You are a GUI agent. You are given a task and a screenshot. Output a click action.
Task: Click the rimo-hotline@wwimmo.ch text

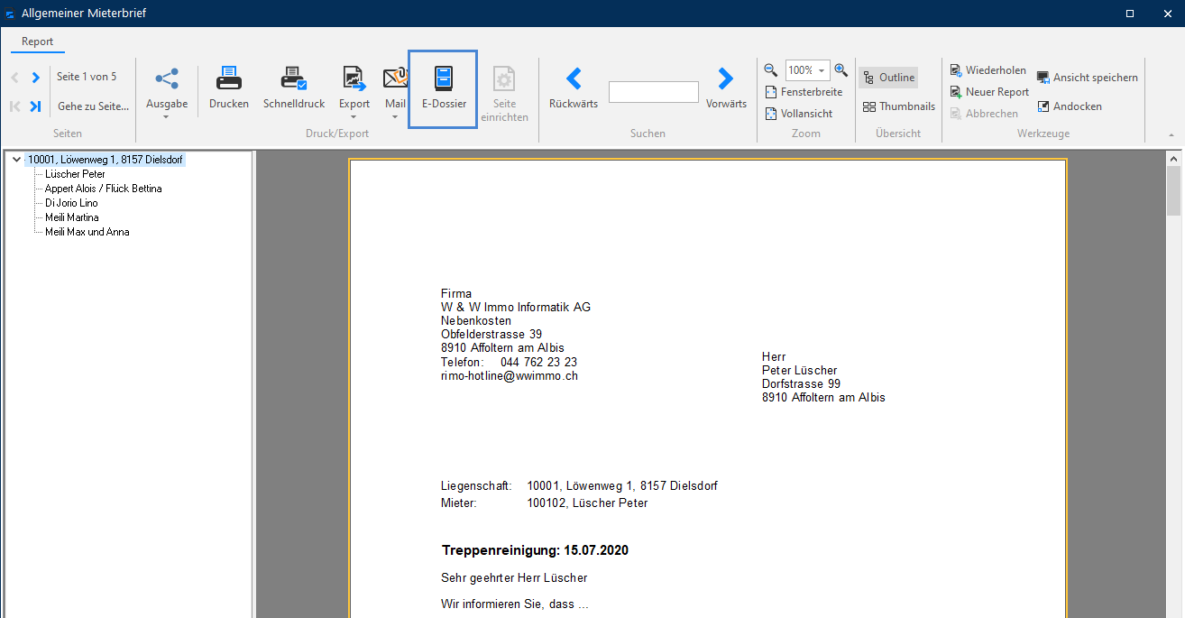tap(510, 375)
